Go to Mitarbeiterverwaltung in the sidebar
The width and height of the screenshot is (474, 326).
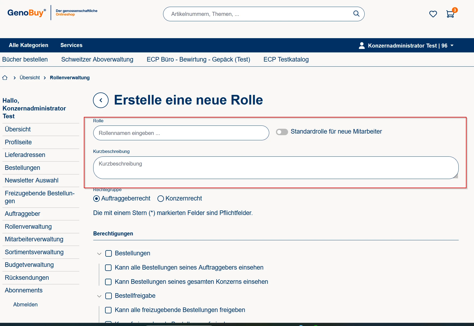pyautogui.click(x=34, y=239)
